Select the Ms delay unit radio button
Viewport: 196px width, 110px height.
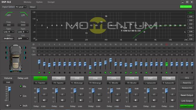point(21,86)
